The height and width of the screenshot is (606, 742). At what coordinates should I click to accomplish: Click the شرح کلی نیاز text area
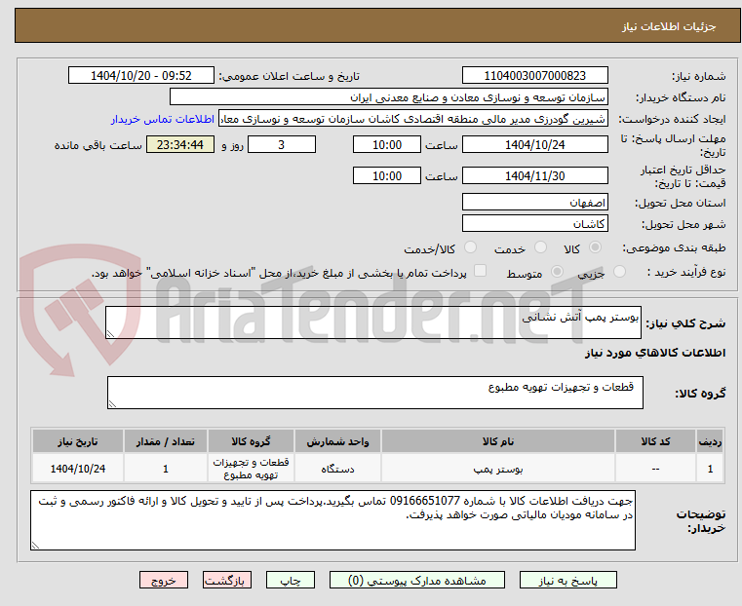372,322
